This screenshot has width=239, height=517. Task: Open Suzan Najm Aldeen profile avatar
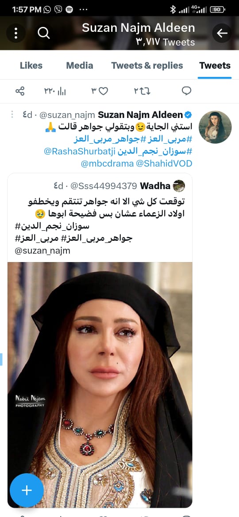215,127
